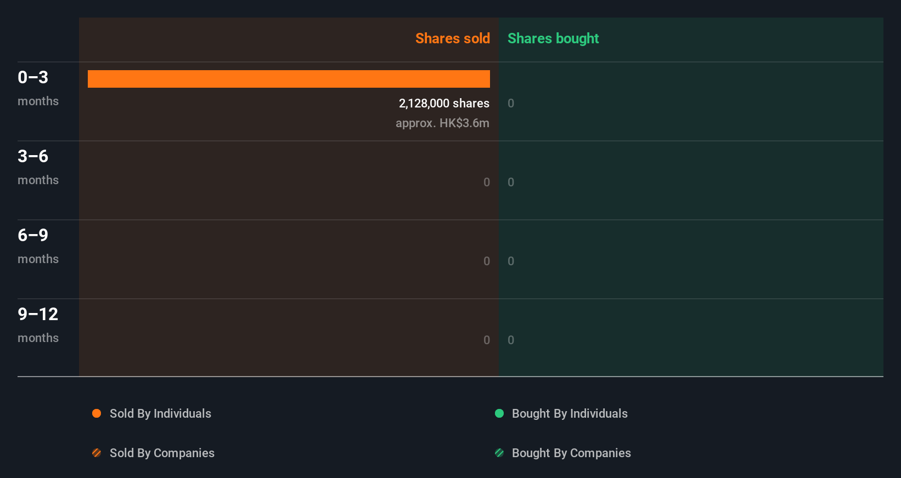
Task: Toggle the "Bought By Individuals" legend label
Action: coord(570,413)
